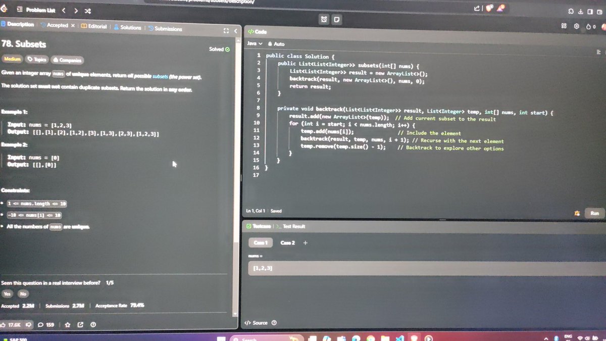Follow the subsets hyperlink in the description

(x=160, y=76)
